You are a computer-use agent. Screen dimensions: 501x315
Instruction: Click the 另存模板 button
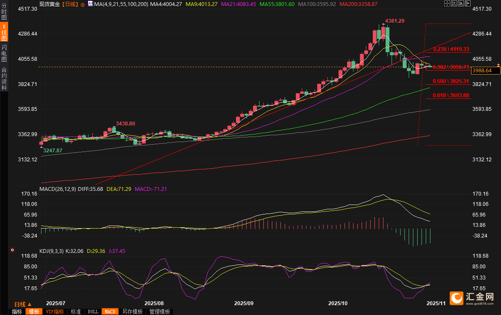click(132, 312)
